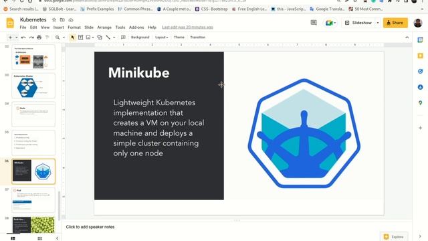Add a comment from toolbar
Screen dimensions: 428x241
123,37
